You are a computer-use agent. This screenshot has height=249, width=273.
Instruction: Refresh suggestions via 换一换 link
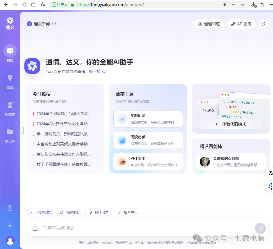(x=95, y=72)
